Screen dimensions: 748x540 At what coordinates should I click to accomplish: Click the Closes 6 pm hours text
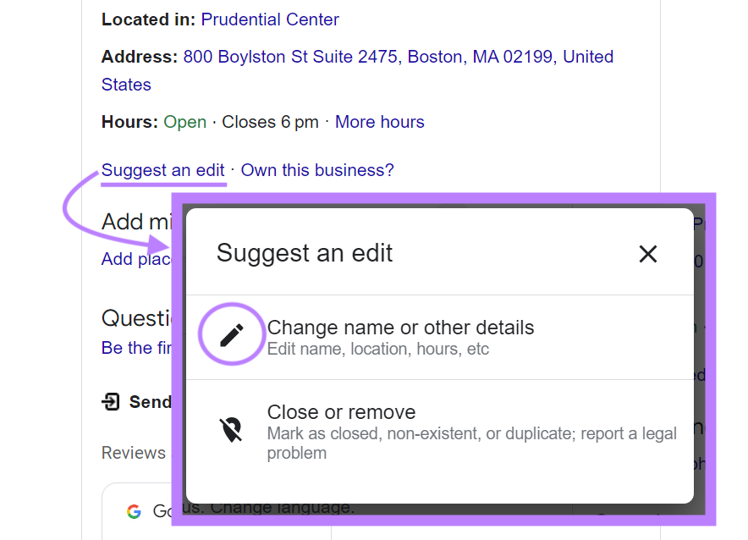click(x=270, y=121)
